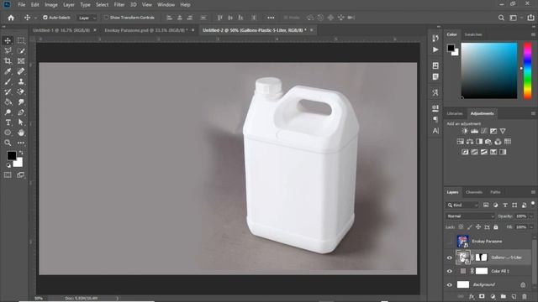Open the blend mode Normal dropdown

coord(470,216)
